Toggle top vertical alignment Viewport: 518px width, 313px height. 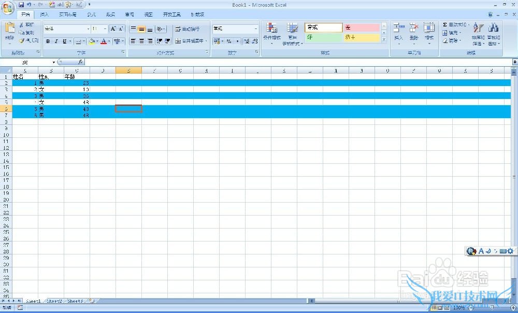click(x=133, y=29)
